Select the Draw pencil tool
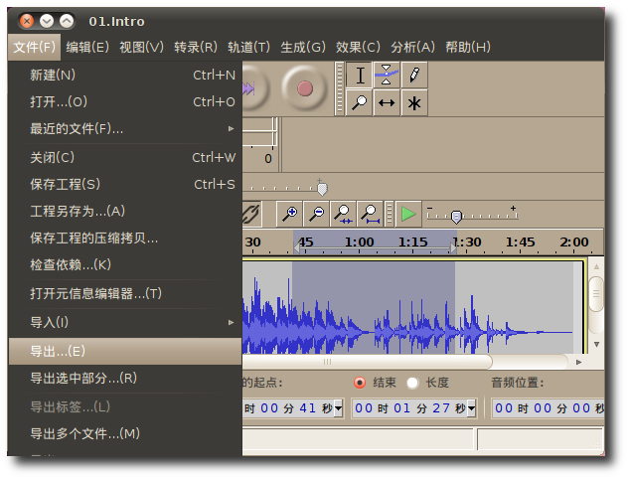The width and height of the screenshot is (628, 479). pyautogui.click(x=414, y=76)
